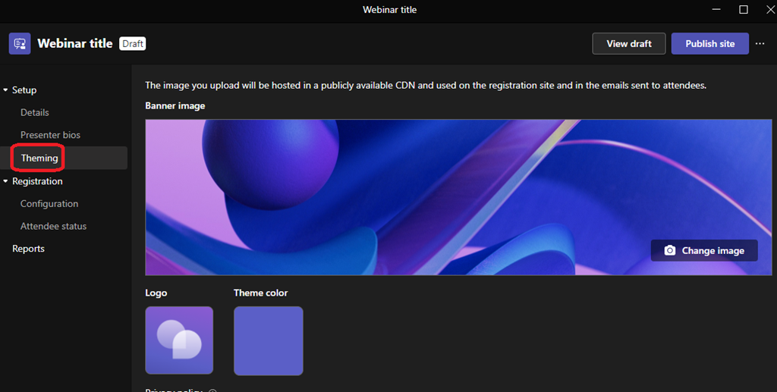The image size is (777, 392).
Task: Click the Setup section label
Action: click(x=24, y=90)
